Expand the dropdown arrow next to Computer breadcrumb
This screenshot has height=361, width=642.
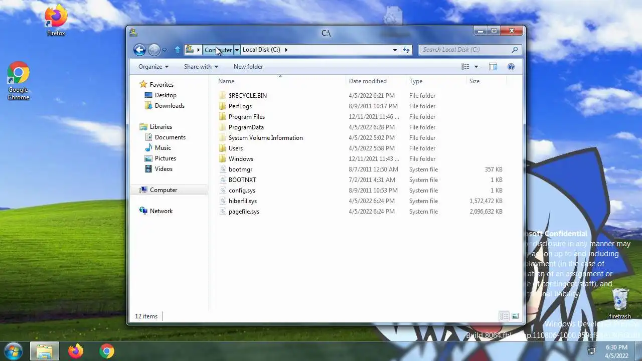click(237, 50)
